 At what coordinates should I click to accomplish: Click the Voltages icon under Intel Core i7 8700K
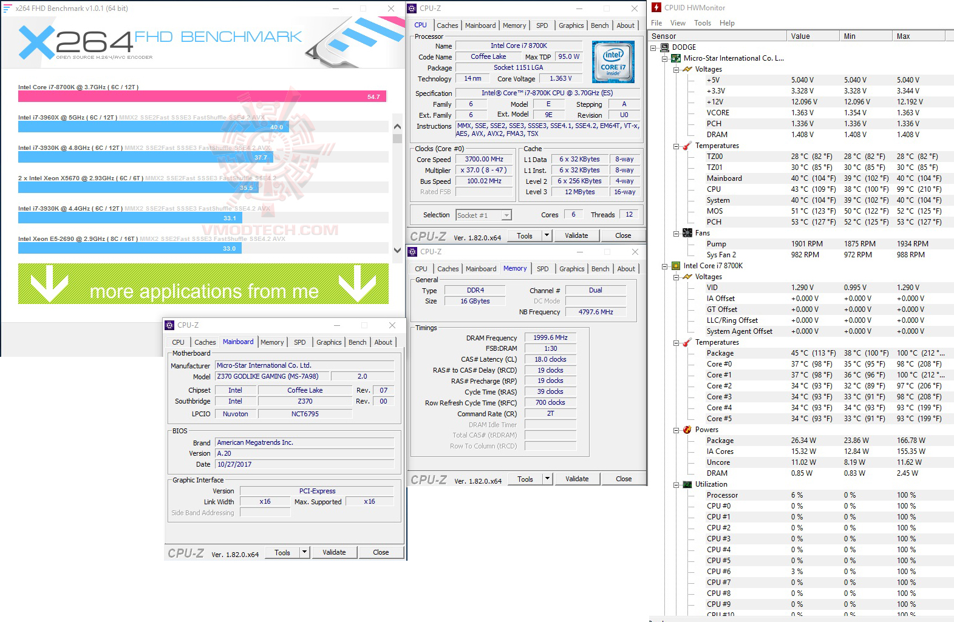click(x=687, y=277)
